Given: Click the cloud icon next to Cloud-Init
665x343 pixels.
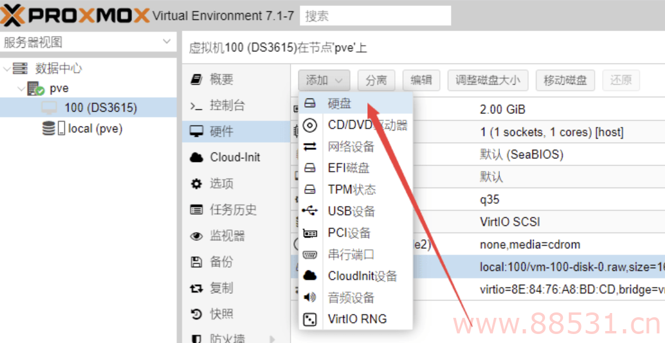Looking at the screenshot, I should tap(196, 158).
